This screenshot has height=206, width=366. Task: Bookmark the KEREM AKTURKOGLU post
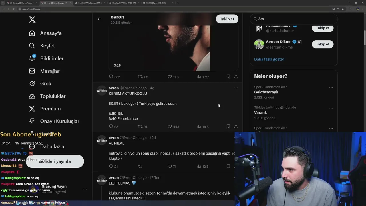[228, 126]
